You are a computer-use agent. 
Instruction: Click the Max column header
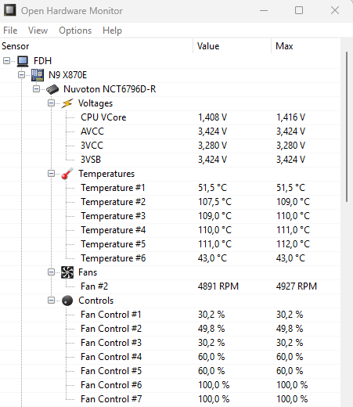tap(306, 46)
